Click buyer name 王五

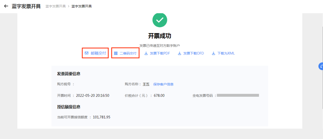click(x=146, y=84)
